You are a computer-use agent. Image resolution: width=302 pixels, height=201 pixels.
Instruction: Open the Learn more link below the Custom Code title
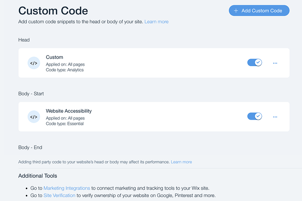156,22
